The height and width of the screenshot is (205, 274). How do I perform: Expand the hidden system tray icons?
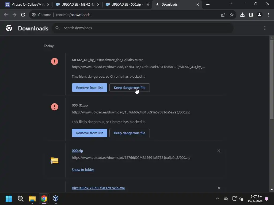click(x=218, y=199)
